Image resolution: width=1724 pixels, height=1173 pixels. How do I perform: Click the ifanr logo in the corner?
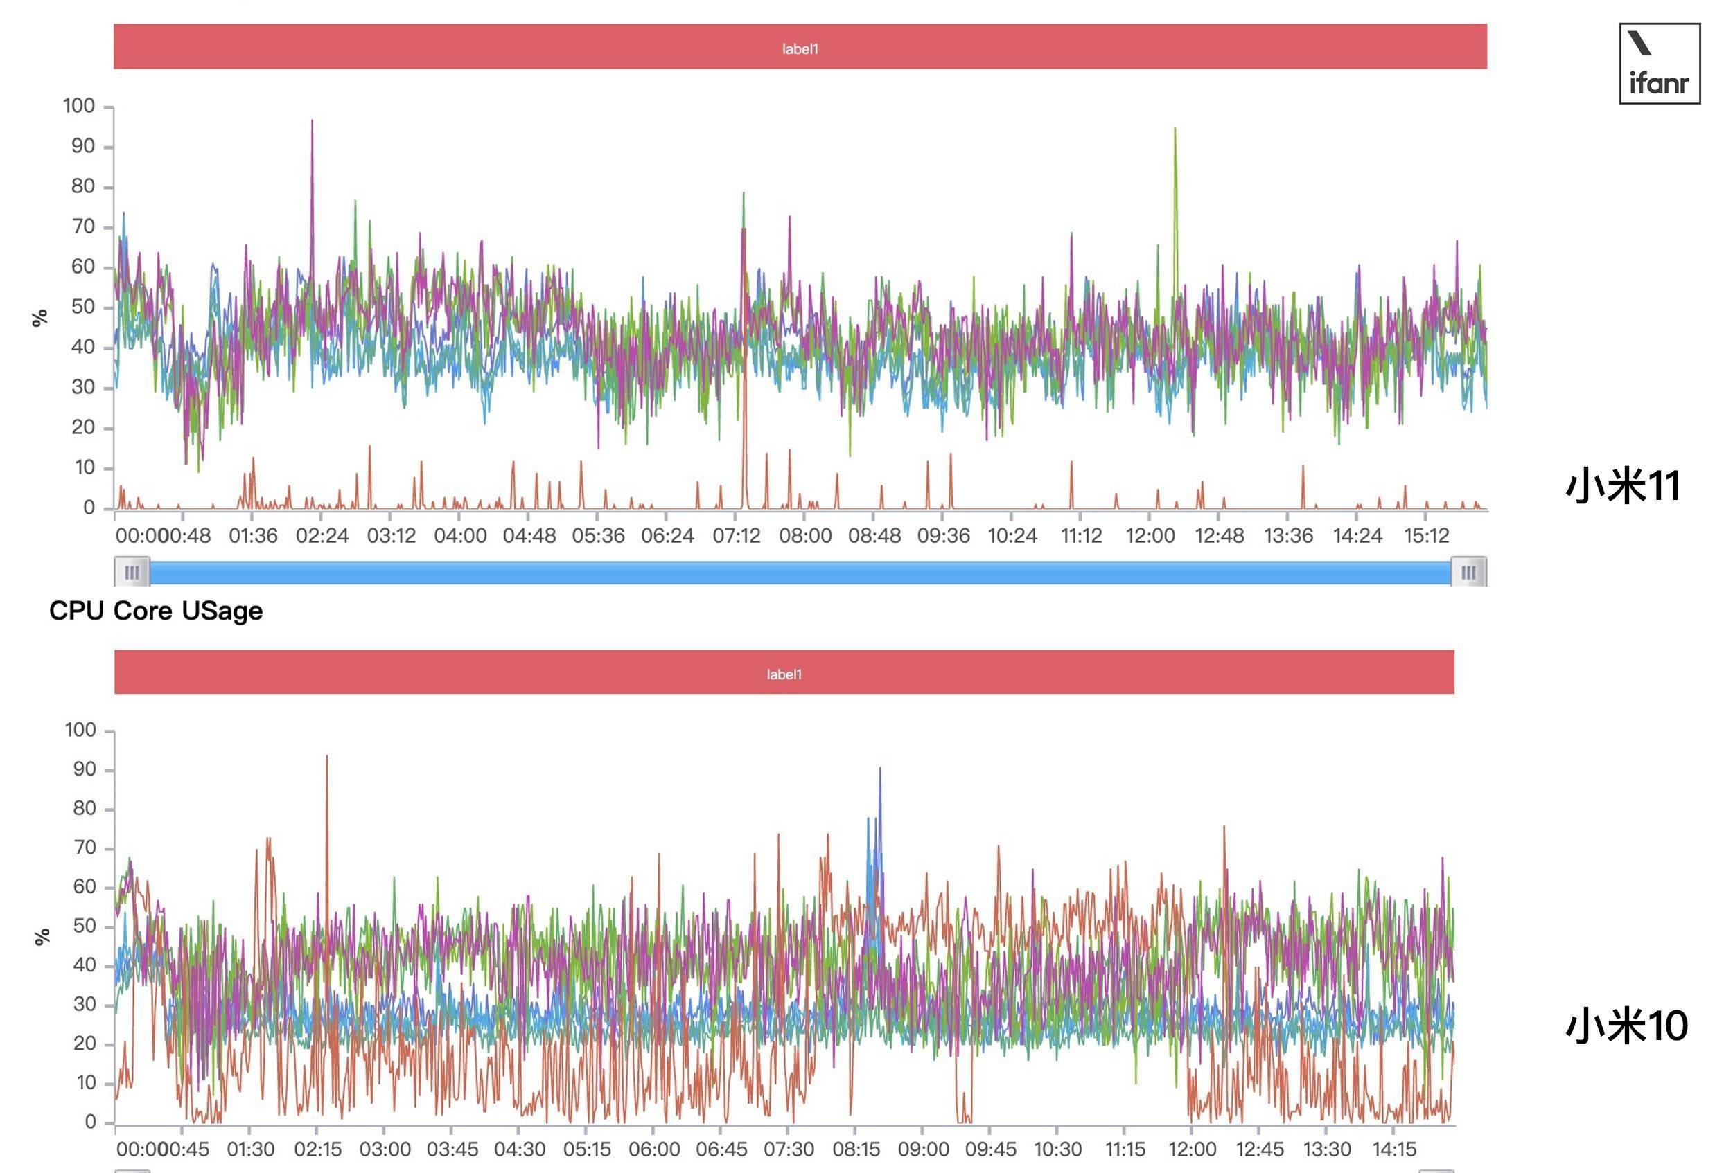pos(1660,64)
